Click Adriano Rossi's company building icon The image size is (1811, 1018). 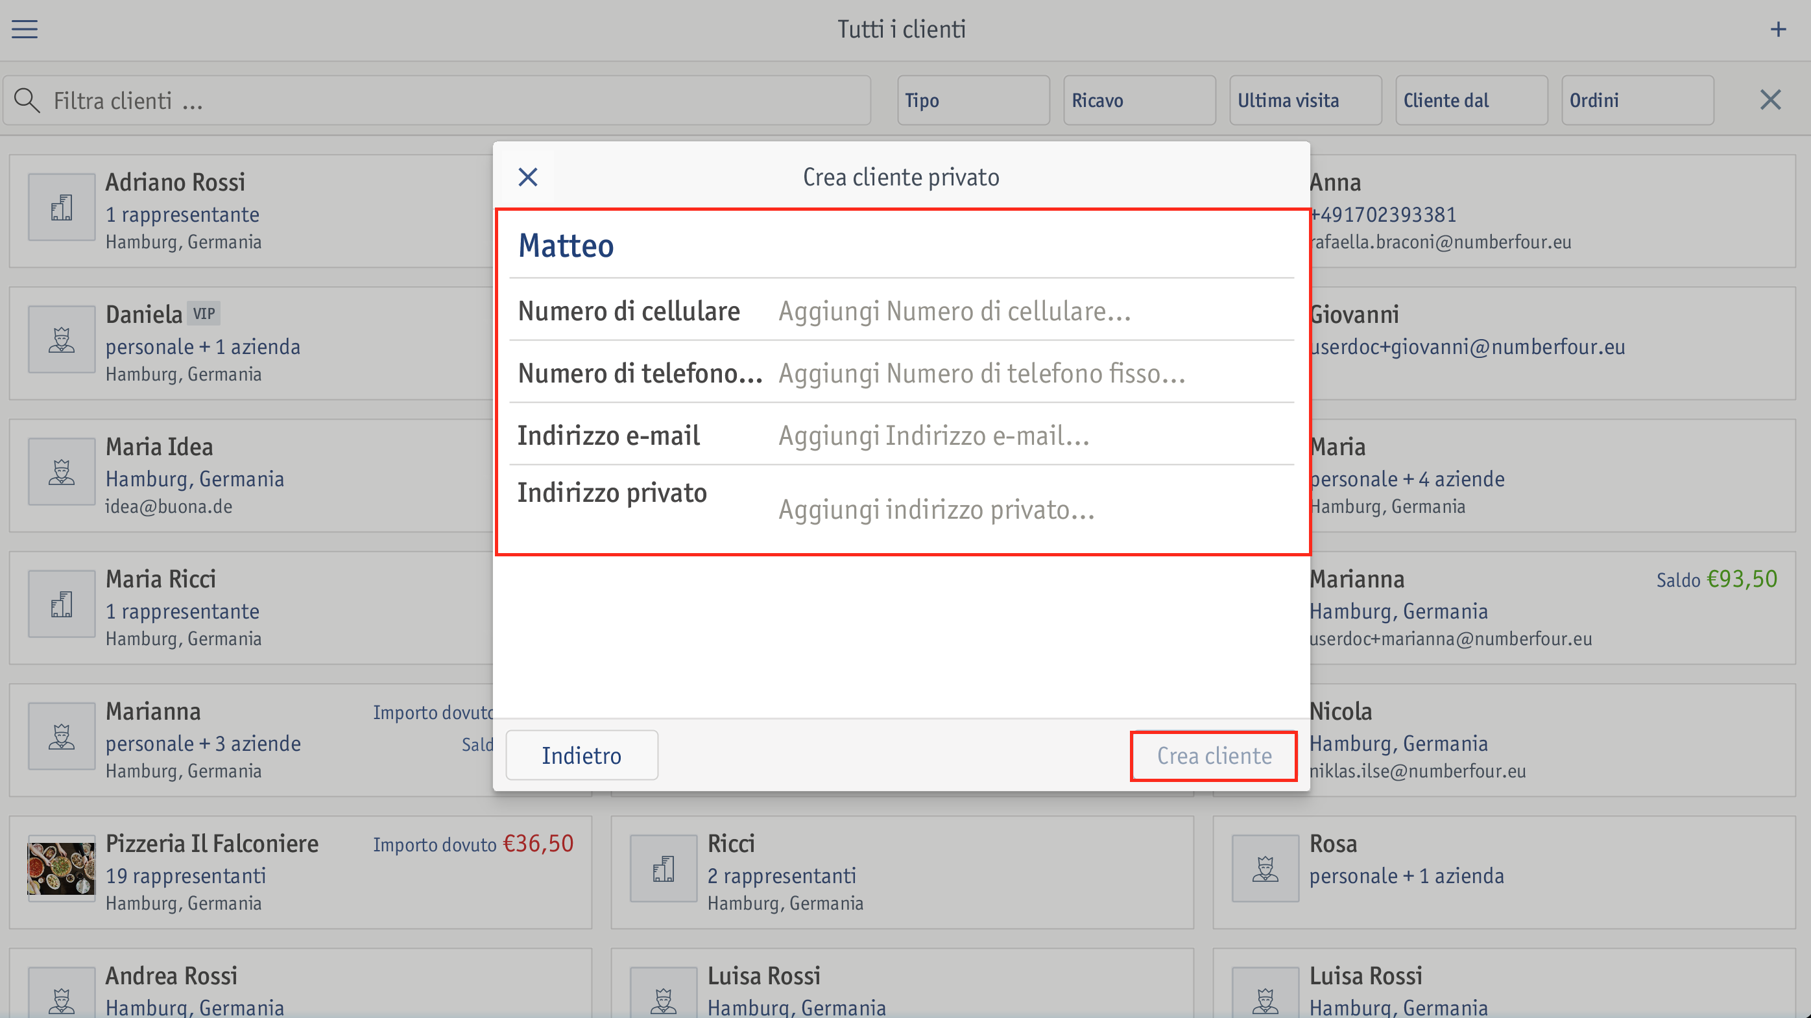(62, 207)
